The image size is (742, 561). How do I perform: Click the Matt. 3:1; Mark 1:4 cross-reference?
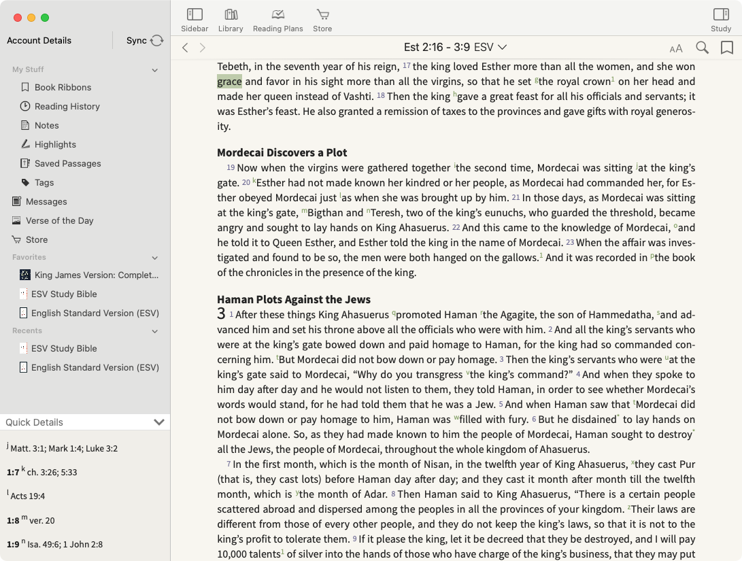(x=64, y=448)
